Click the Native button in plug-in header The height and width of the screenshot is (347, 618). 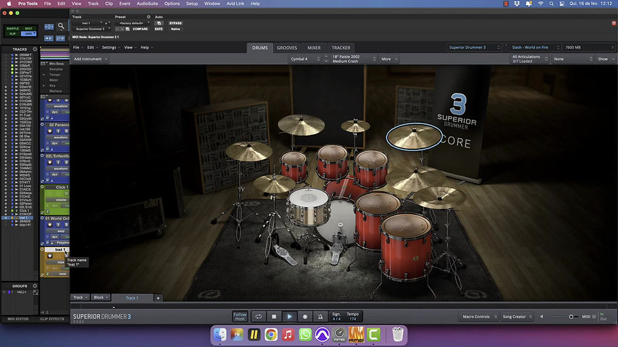click(175, 29)
